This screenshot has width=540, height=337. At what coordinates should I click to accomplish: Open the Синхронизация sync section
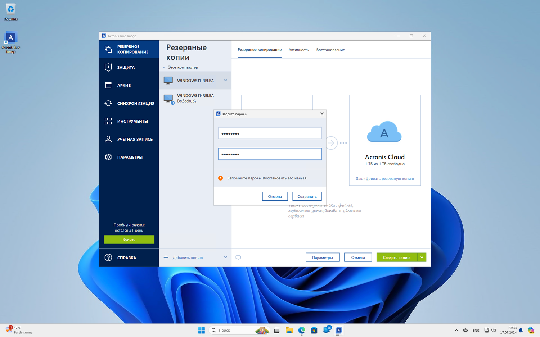(129, 103)
